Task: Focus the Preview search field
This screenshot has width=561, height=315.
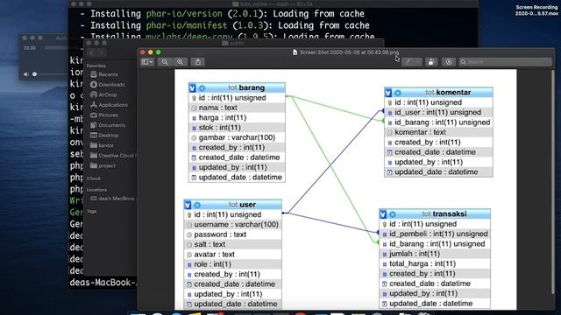Action: point(505,62)
